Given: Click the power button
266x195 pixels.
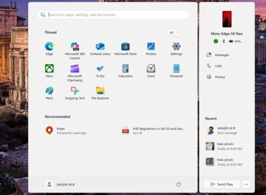Looking at the screenshot, I should point(178,184).
